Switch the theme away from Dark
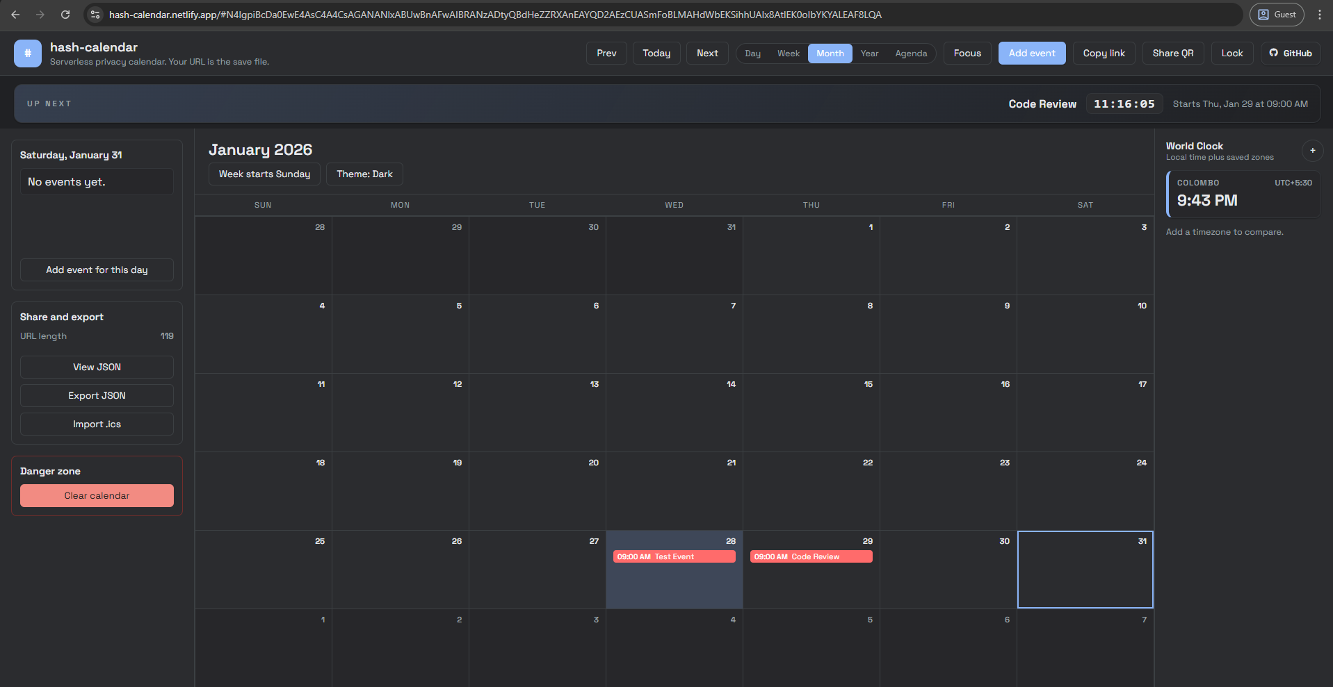1333x687 pixels. coord(364,174)
